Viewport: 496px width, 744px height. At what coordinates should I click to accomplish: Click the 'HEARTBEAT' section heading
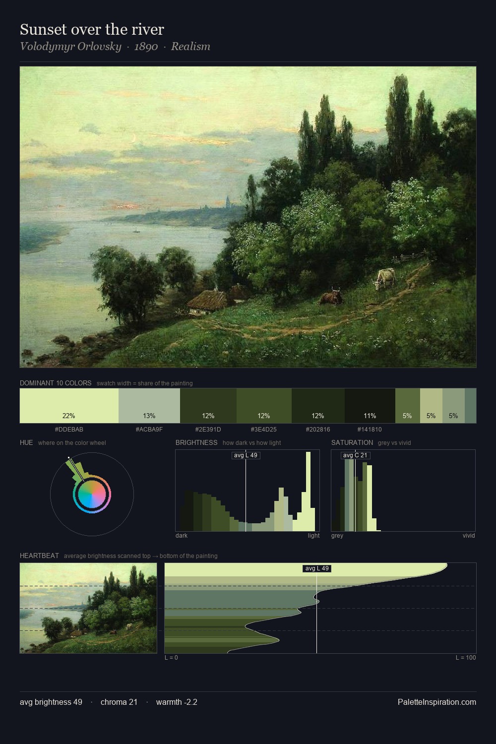pyautogui.click(x=39, y=556)
